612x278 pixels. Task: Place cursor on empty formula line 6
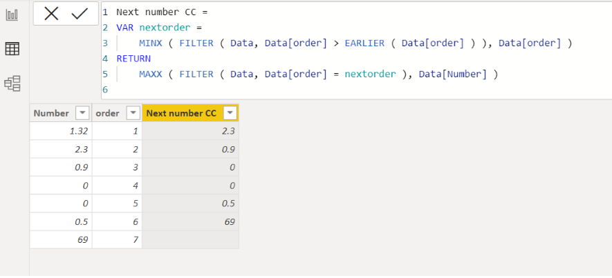click(x=356, y=90)
